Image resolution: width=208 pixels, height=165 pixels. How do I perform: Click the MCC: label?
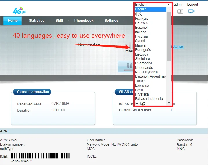91,149
